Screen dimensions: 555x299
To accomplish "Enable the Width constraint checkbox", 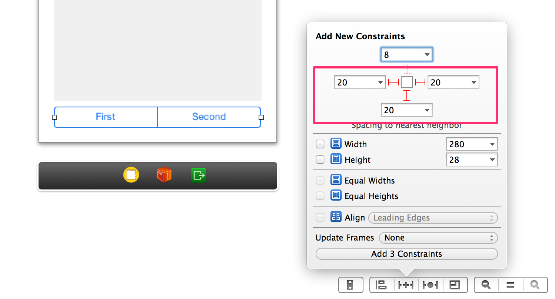I will click(x=320, y=144).
